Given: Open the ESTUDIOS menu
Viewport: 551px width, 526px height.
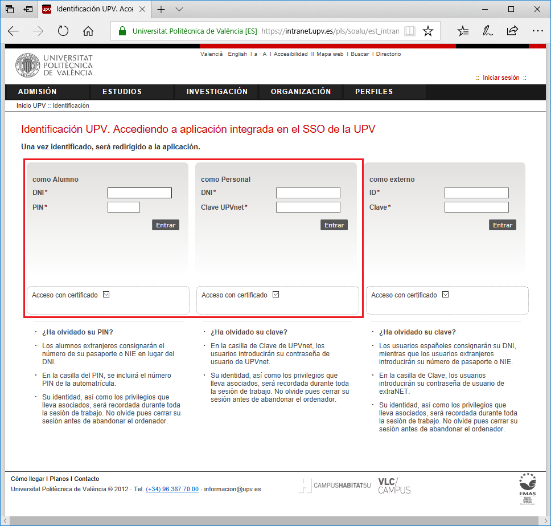Looking at the screenshot, I should coord(122,92).
